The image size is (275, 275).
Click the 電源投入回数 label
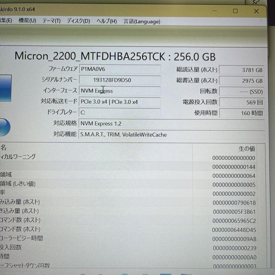tap(200, 102)
